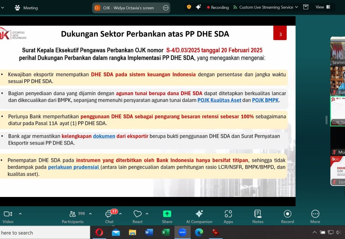345x239 pixels.
Task: Click the archive box icon beside View
Action: point(306,7)
